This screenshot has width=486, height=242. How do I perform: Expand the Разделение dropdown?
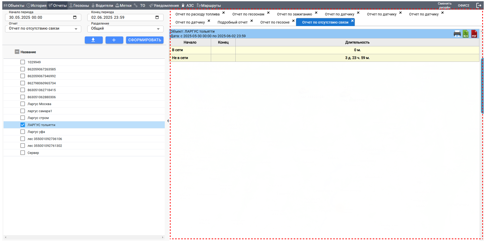pyautogui.click(x=125, y=29)
